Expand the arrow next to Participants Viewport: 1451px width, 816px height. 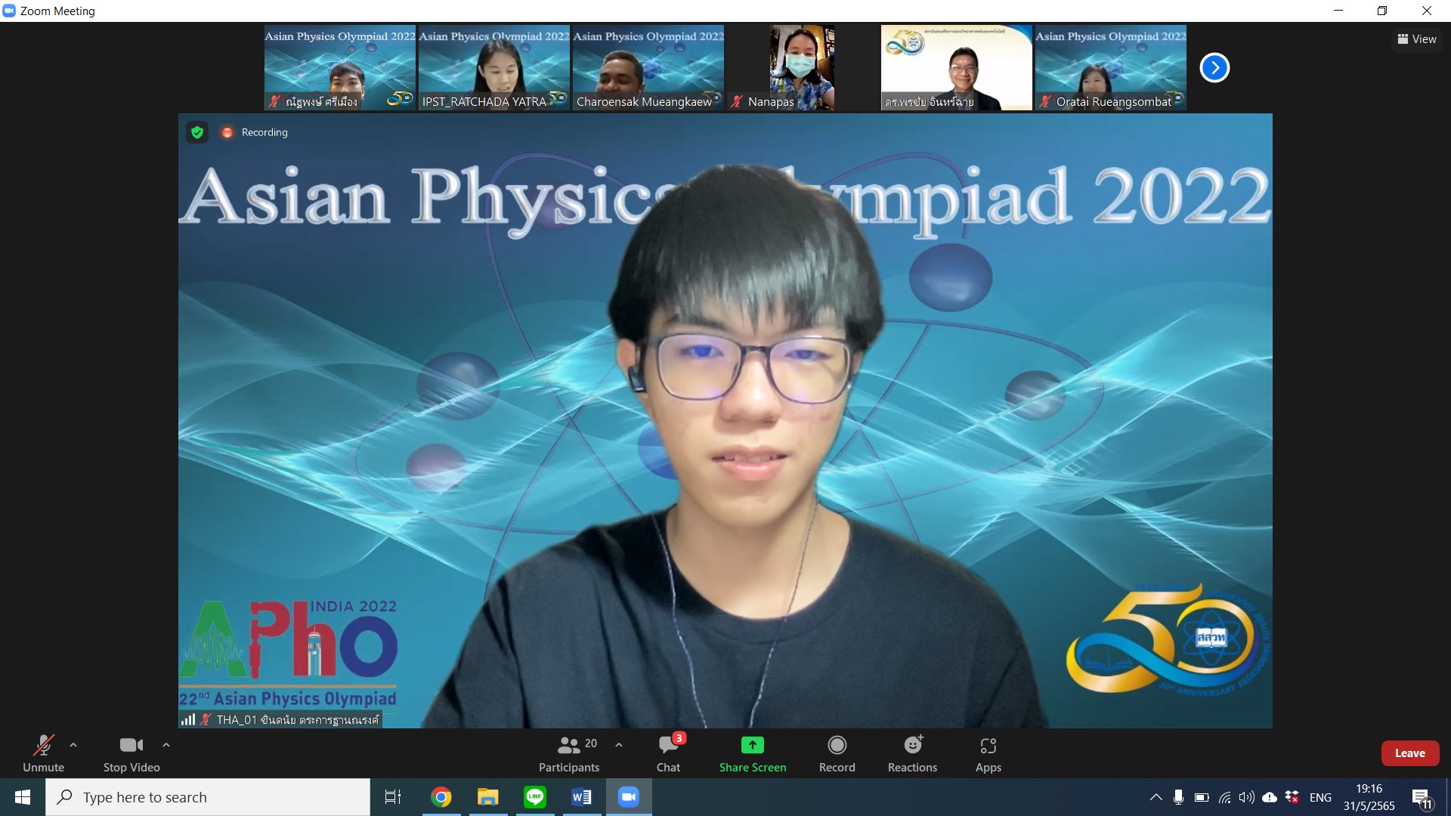tap(619, 745)
